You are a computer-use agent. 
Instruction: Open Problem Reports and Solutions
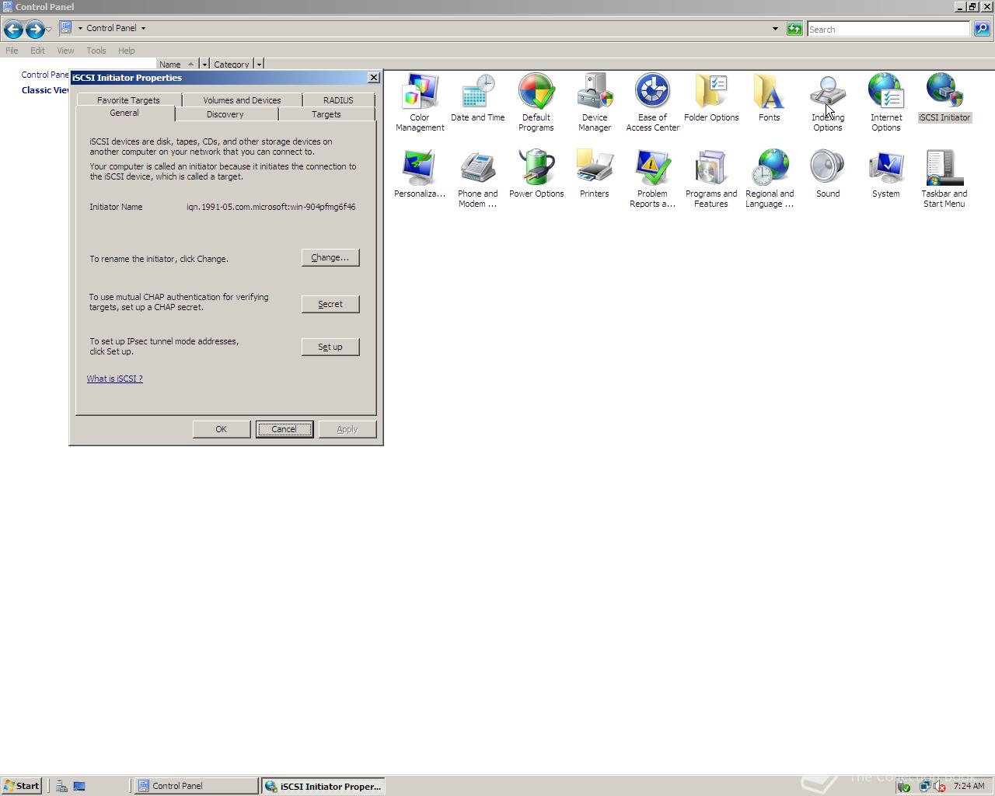tap(652, 179)
